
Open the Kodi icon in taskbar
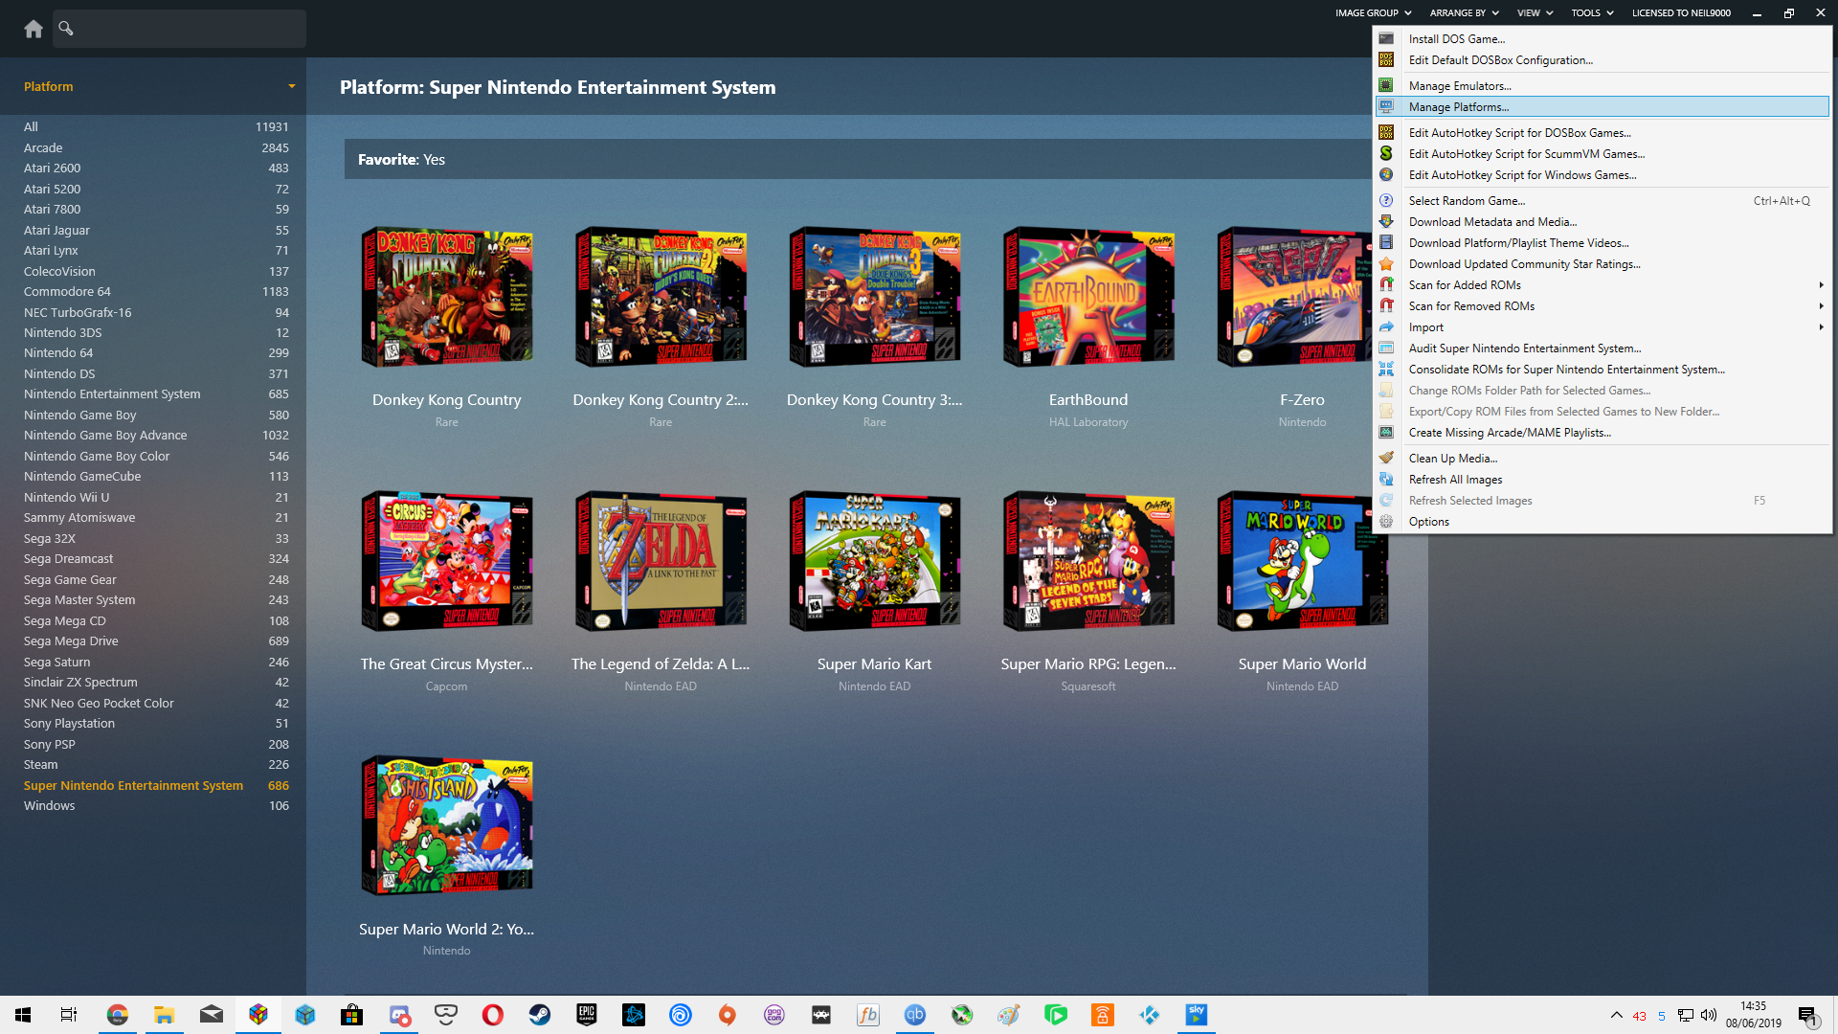pos(1150,1015)
